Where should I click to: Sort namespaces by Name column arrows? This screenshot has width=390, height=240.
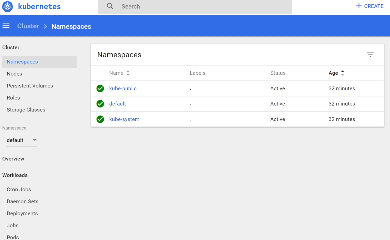click(x=128, y=73)
